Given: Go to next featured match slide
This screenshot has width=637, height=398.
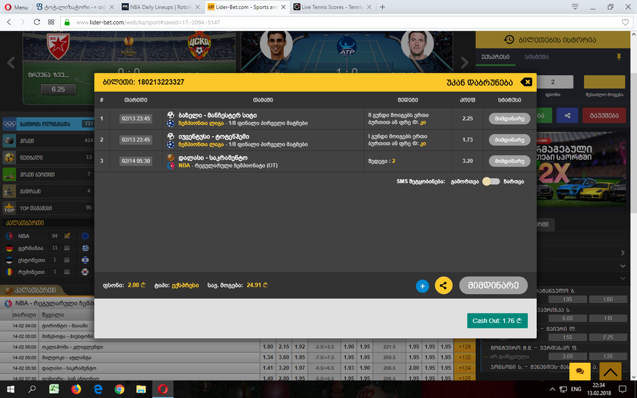Looking at the screenshot, I should [464, 63].
